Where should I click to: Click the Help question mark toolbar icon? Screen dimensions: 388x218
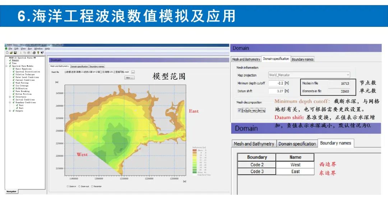(38, 52)
